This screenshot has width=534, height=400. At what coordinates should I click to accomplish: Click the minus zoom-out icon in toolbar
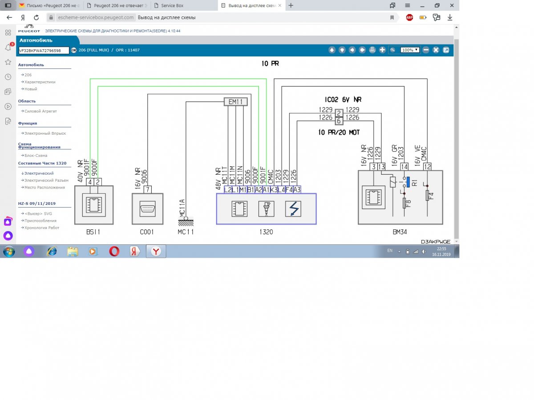tap(426, 50)
